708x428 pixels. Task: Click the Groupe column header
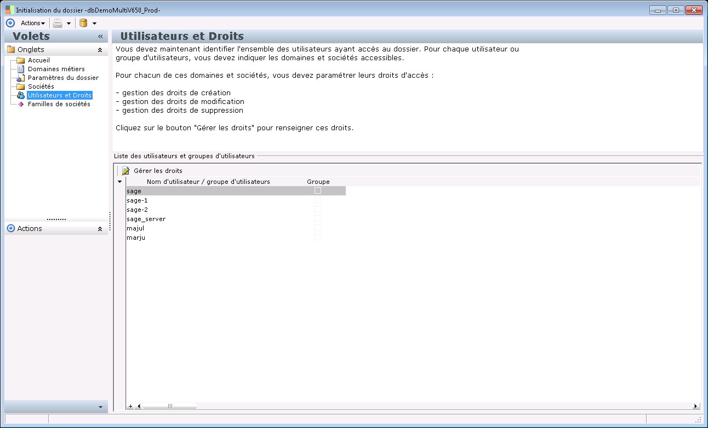click(318, 182)
